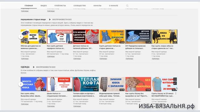Open 'Моделирование прямой юбки для зимы' title
The image size is (200, 112).
[110, 95]
